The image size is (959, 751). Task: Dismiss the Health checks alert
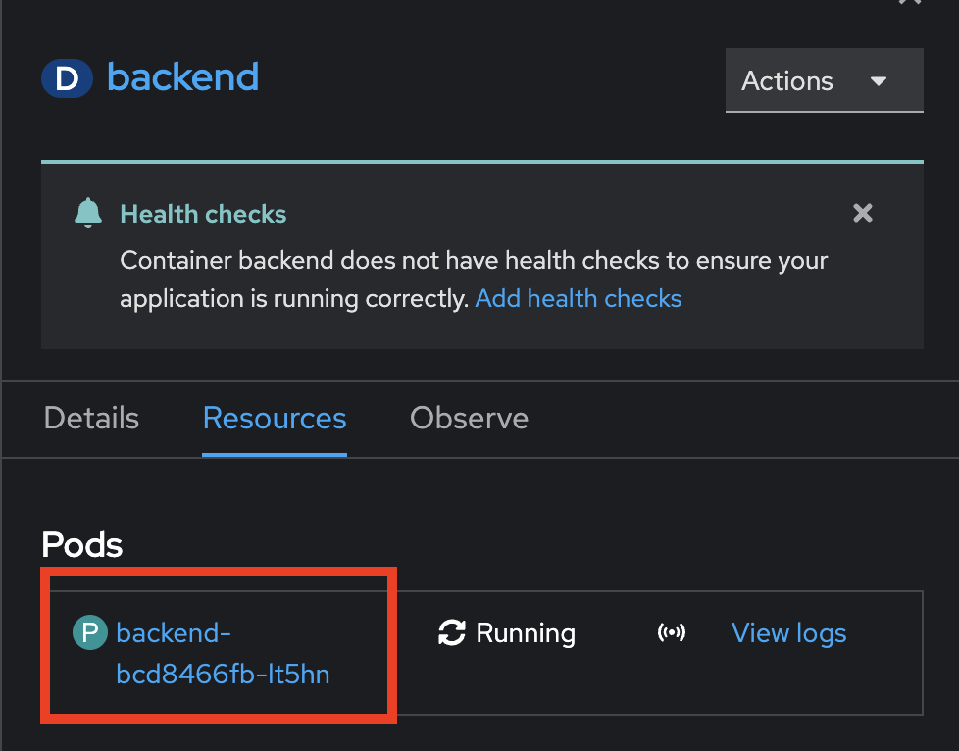[862, 213]
